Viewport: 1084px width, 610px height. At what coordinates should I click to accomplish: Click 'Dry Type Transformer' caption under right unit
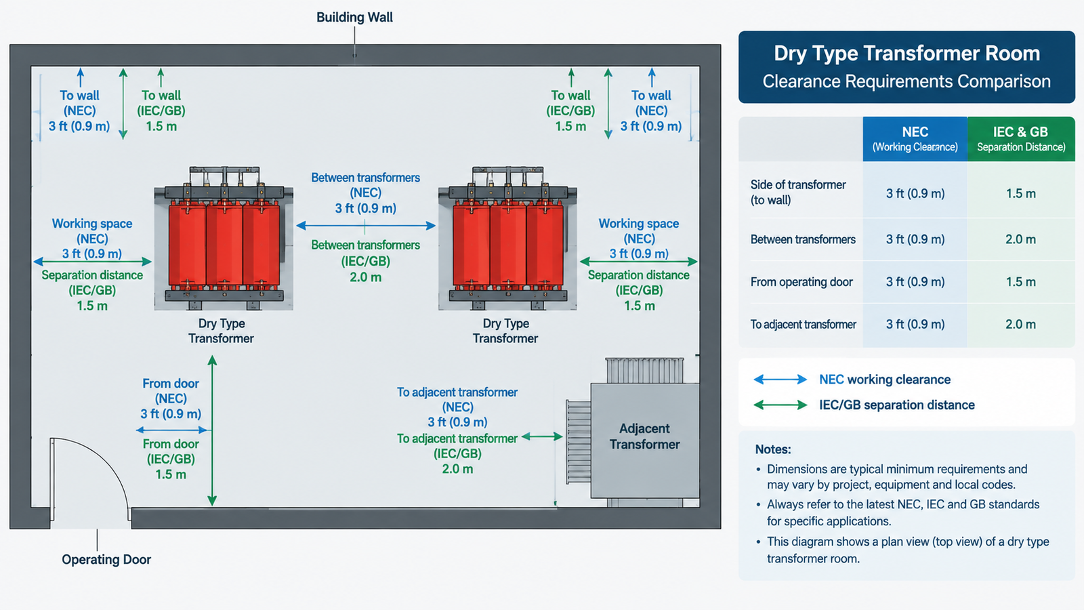point(505,331)
